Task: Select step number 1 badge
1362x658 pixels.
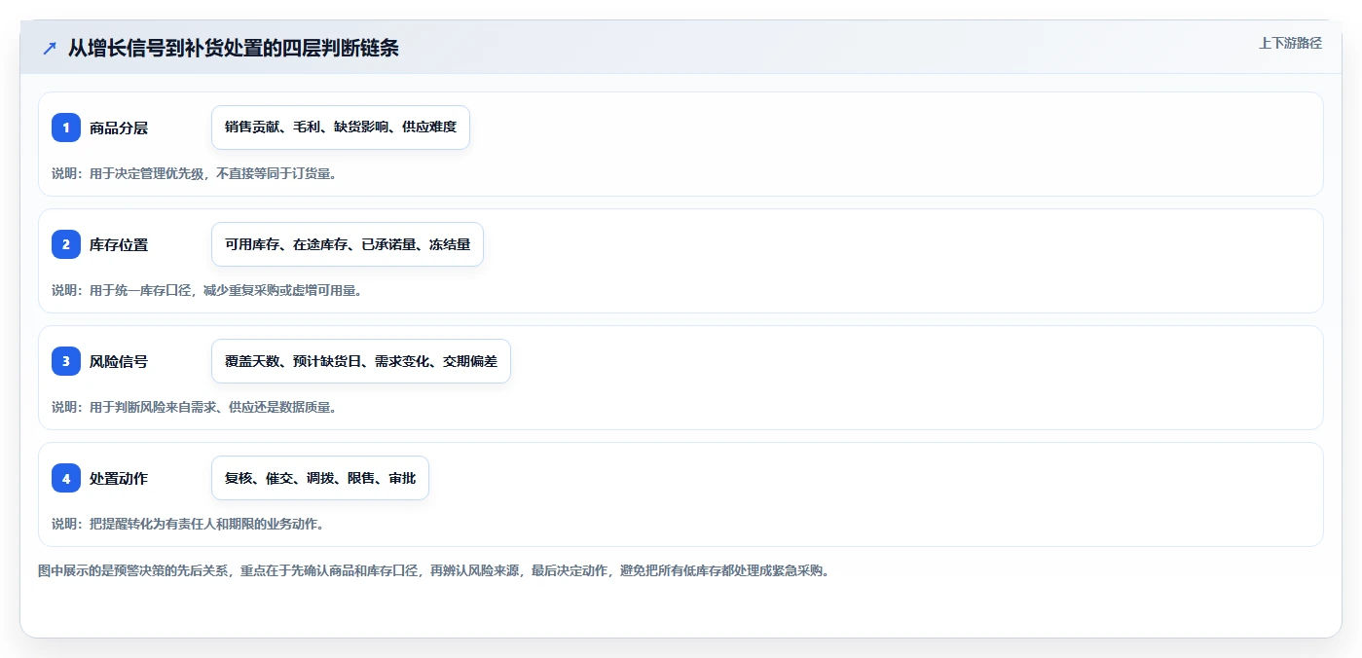Action: pyautogui.click(x=66, y=128)
